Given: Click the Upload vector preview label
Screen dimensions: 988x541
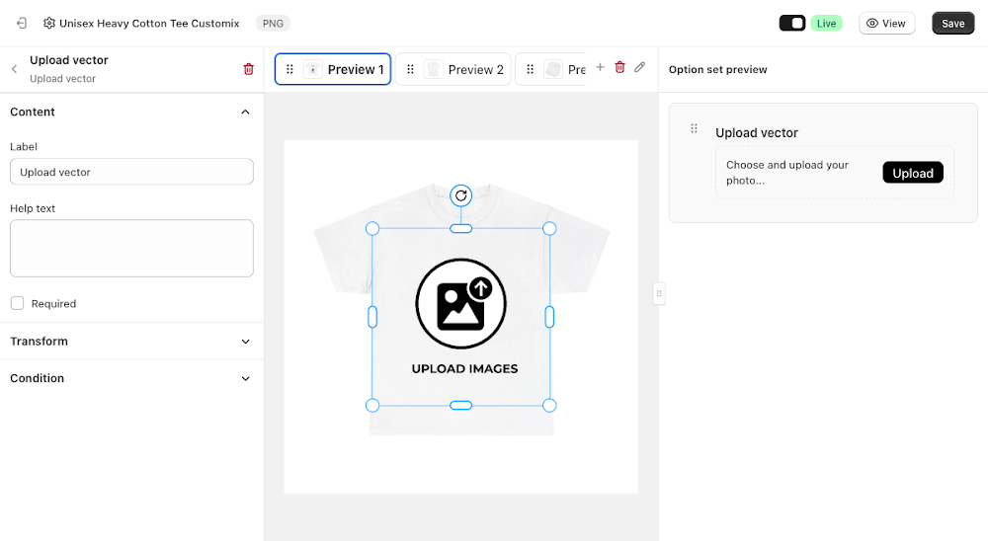Looking at the screenshot, I should (x=756, y=133).
